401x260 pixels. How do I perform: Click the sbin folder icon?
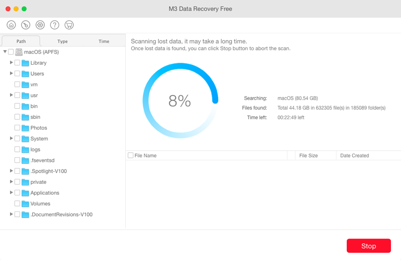(x=25, y=117)
